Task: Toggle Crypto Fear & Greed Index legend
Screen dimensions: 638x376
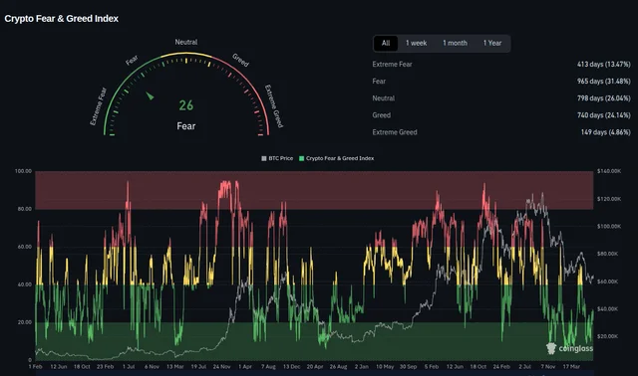Action: tap(337, 158)
